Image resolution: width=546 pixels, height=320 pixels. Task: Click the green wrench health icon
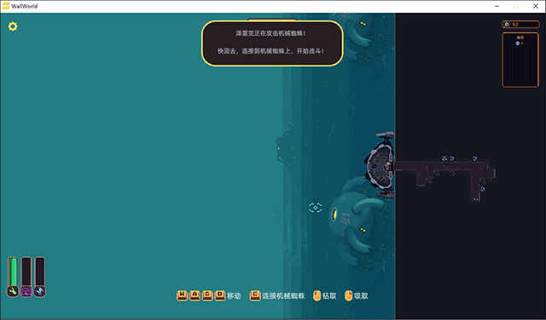pos(13,291)
